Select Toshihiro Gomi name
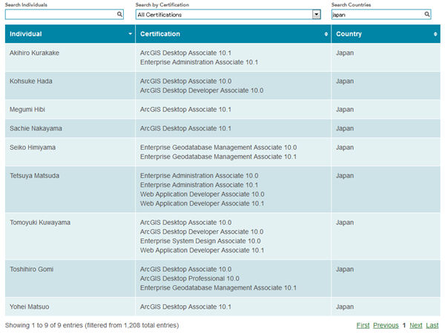This screenshot has height=334, width=445. click(x=31, y=269)
